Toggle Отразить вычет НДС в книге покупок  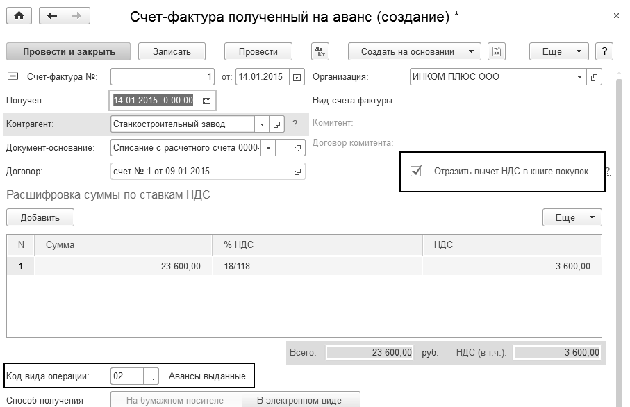point(416,171)
